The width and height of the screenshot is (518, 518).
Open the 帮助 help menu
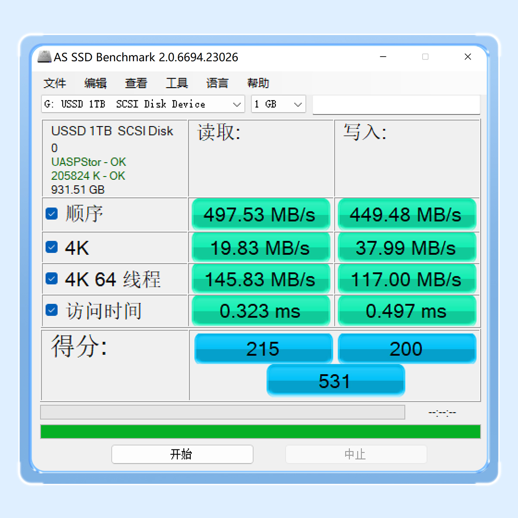(258, 83)
